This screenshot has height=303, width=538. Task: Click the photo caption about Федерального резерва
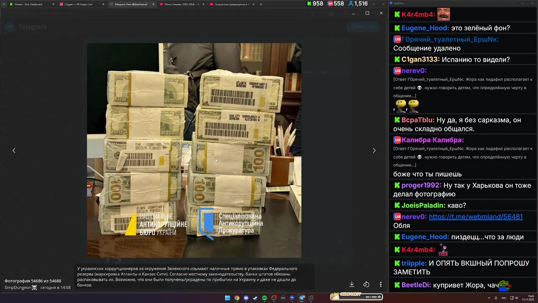[187, 276]
